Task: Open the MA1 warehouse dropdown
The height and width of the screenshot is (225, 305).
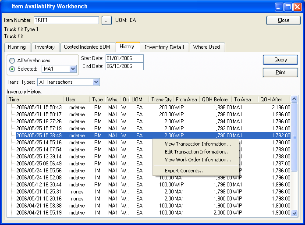Action: 73,69
